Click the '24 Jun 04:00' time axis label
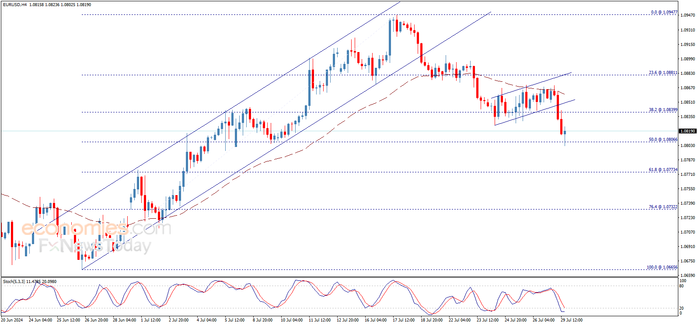The height and width of the screenshot is (325, 698). tap(41, 320)
